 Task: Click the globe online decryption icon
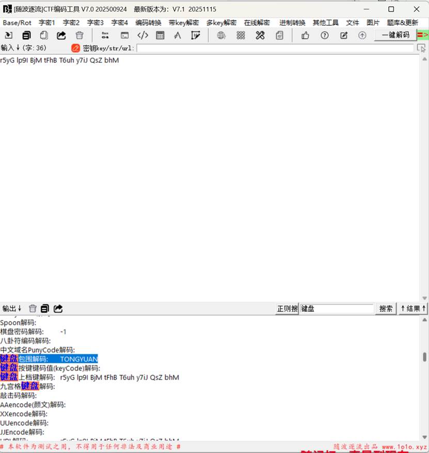pyautogui.click(x=221, y=35)
